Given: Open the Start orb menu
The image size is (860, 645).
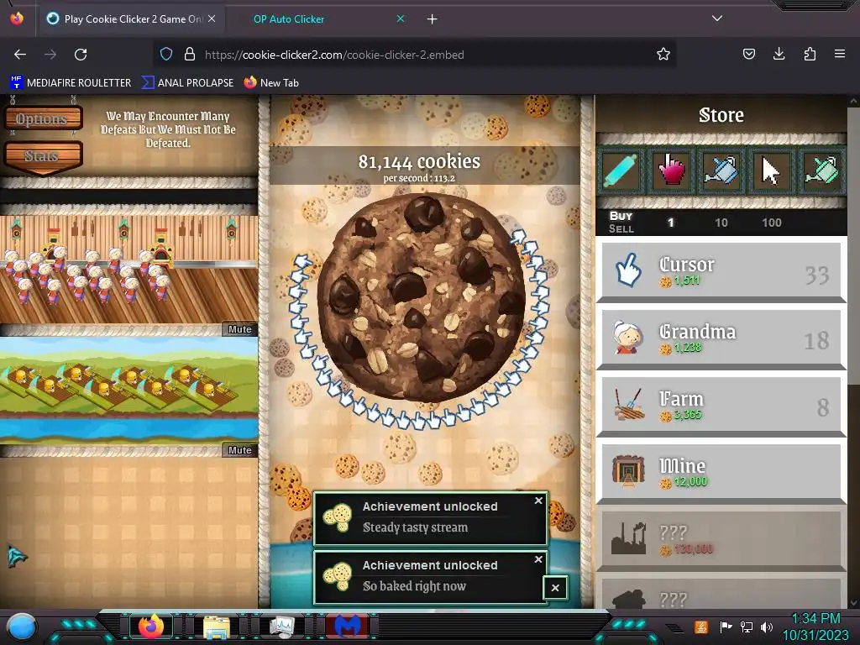Looking at the screenshot, I should [22, 627].
